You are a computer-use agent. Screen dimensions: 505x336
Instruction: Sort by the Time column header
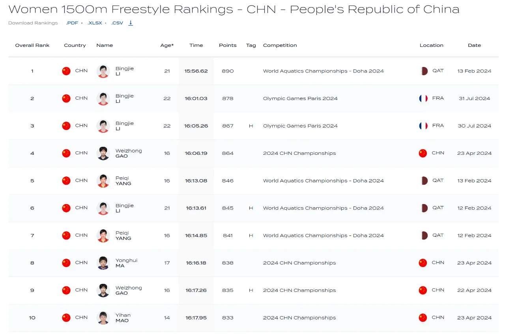coord(196,45)
